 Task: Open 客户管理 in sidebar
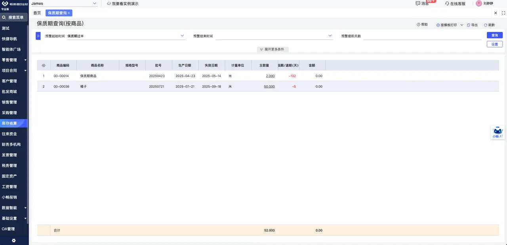(10, 81)
